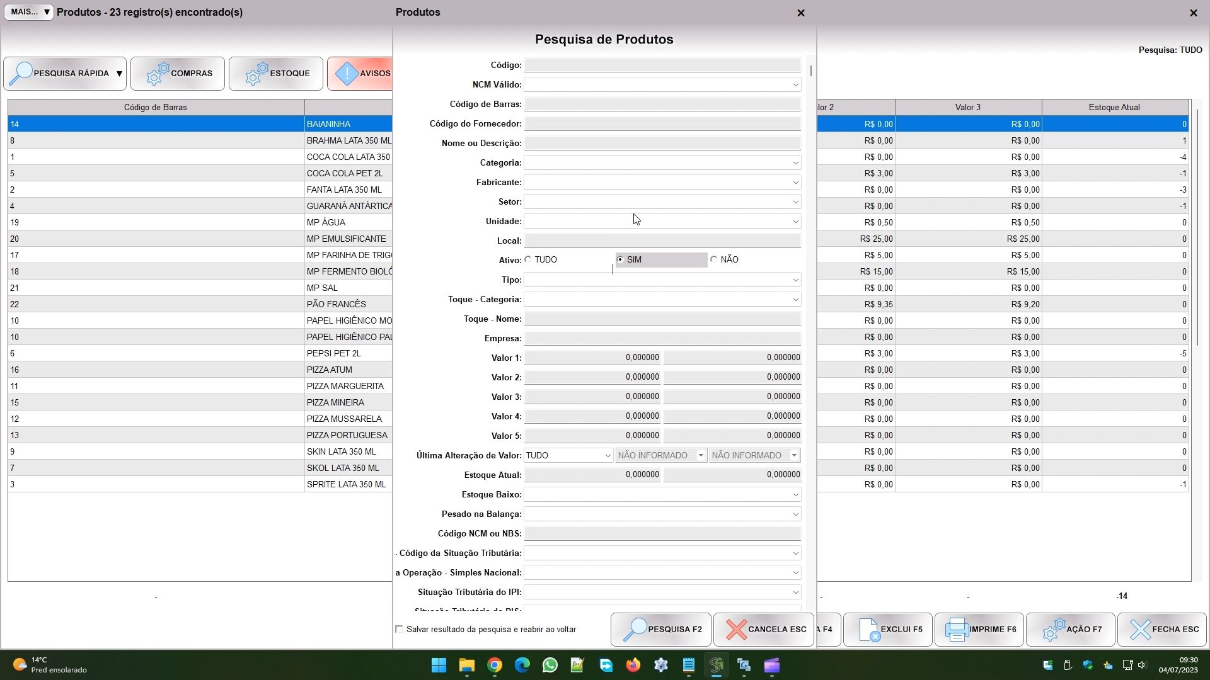The height and width of the screenshot is (680, 1210).
Task: Click the Empresa input field
Action: click(662, 338)
